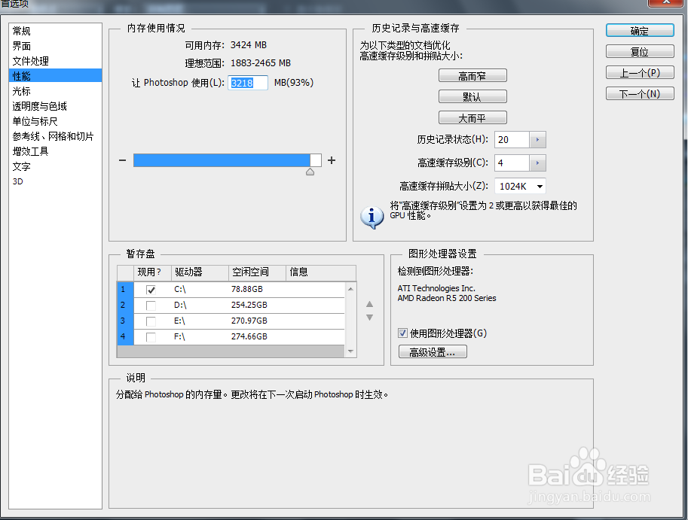Viewport: 688px width, 520px height.
Task: Enable the D:\ scratch disk checkbox
Action: [x=151, y=306]
